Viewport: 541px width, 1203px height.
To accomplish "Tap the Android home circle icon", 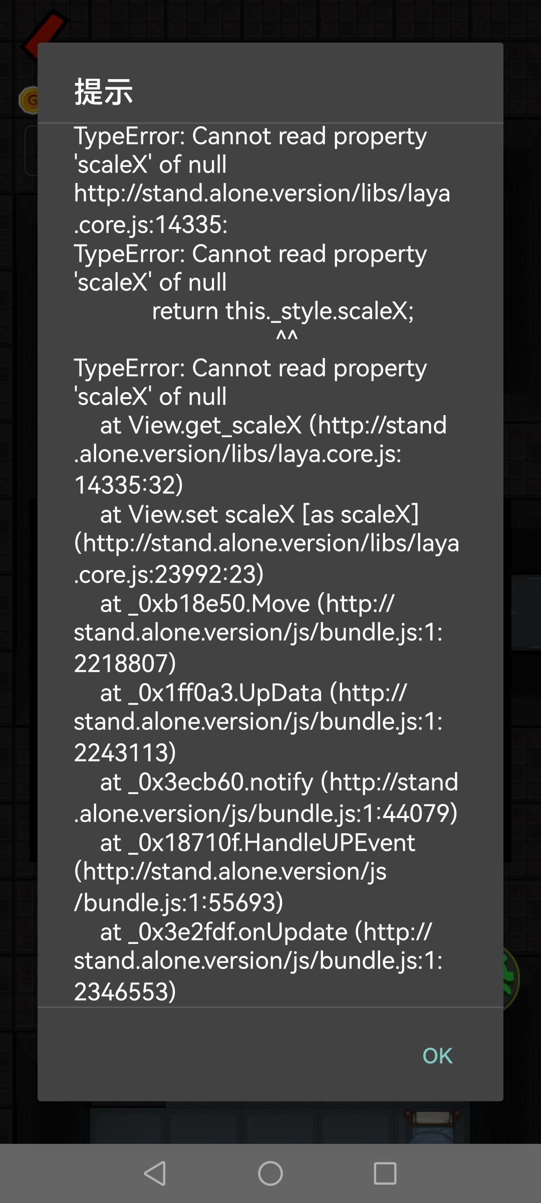I will click(x=270, y=1173).
